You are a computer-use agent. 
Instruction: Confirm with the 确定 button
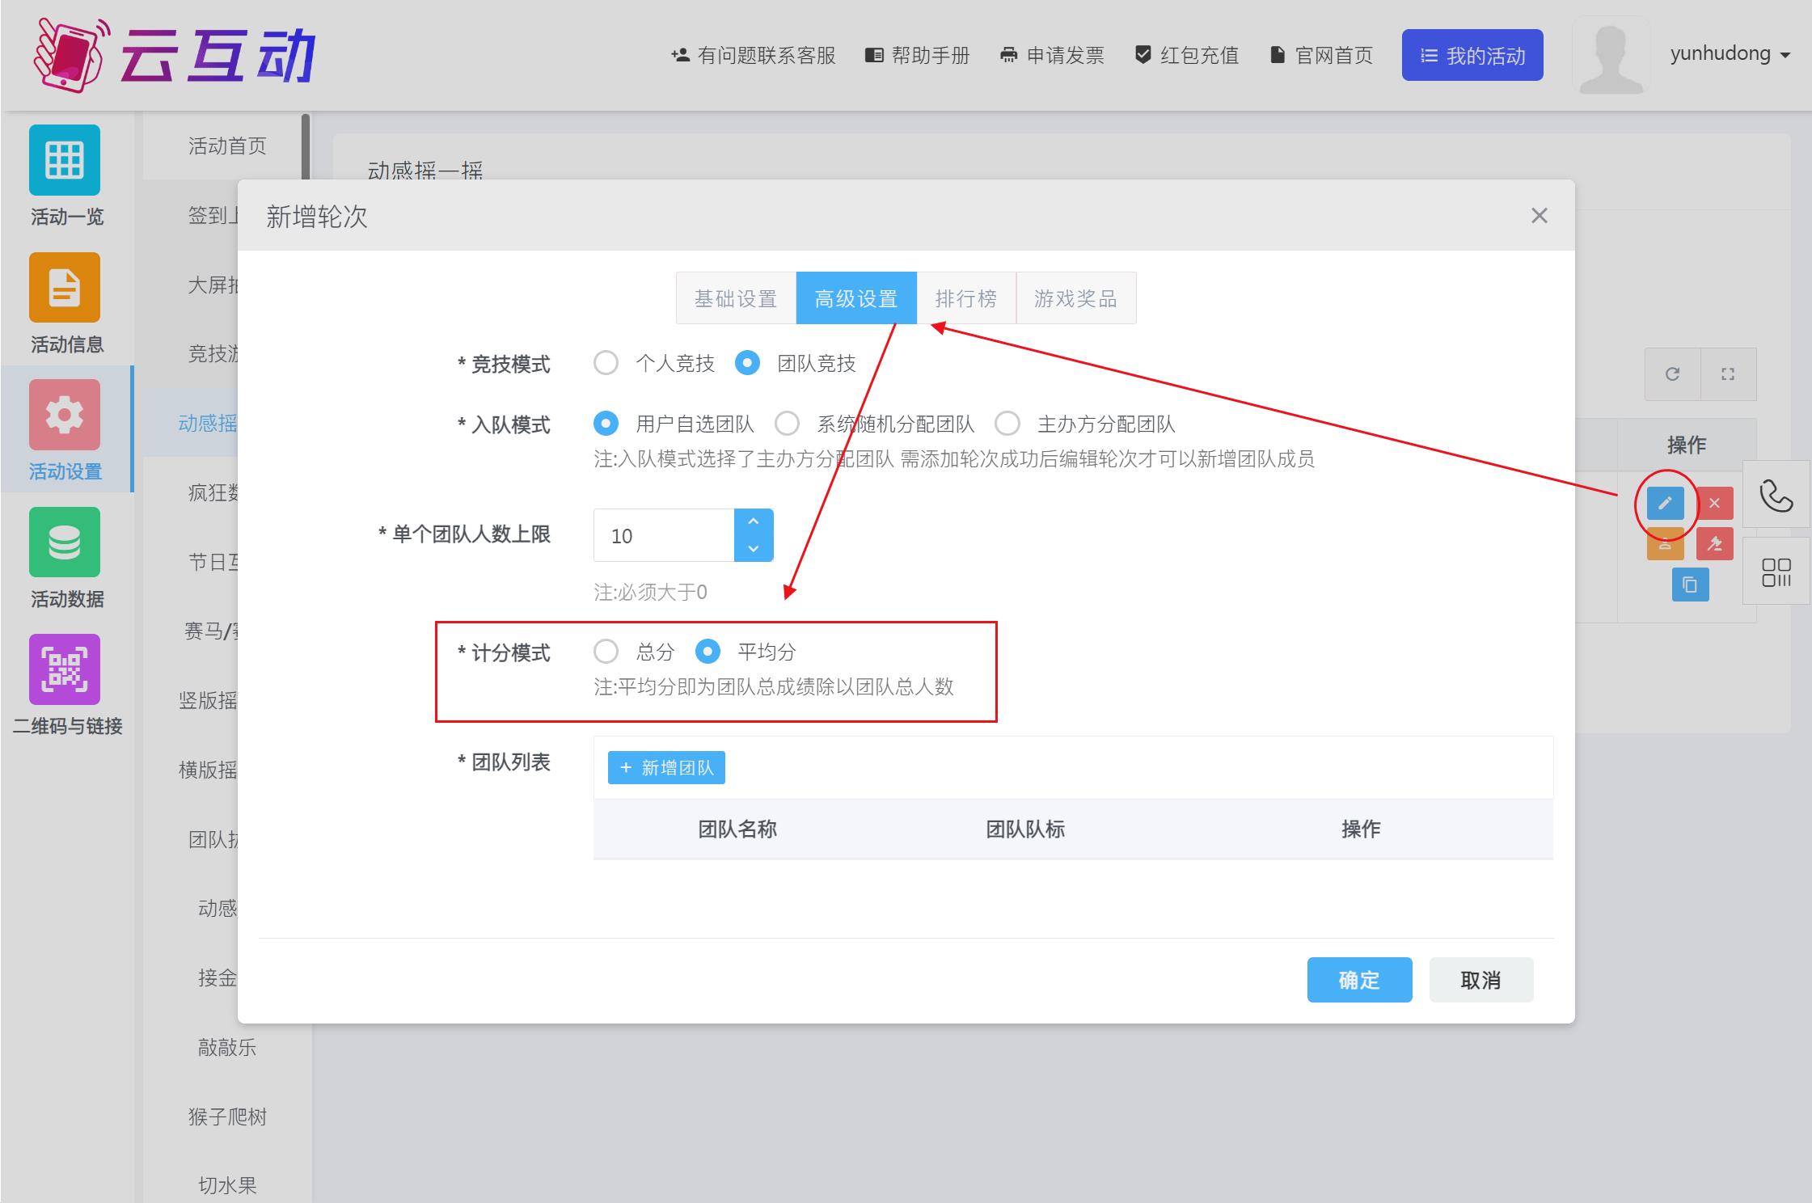[x=1358, y=980]
